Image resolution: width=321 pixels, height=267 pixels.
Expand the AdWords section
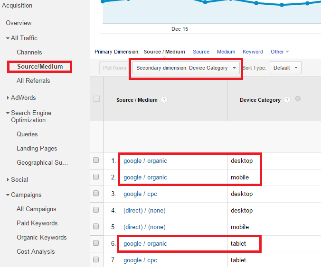[x=8, y=98]
